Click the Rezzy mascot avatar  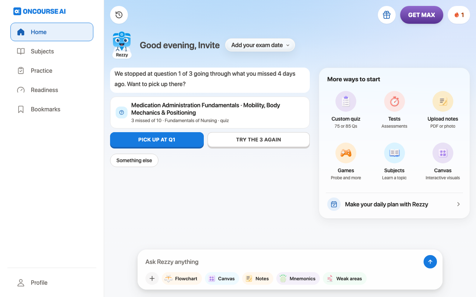(122, 45)
